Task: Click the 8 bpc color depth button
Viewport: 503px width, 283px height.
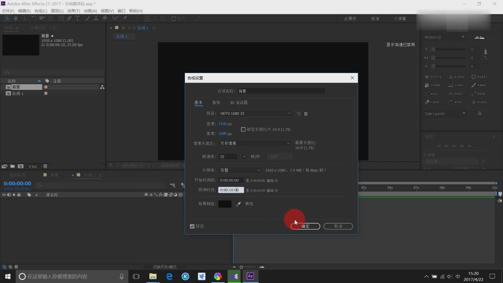Action: [33, 166]
